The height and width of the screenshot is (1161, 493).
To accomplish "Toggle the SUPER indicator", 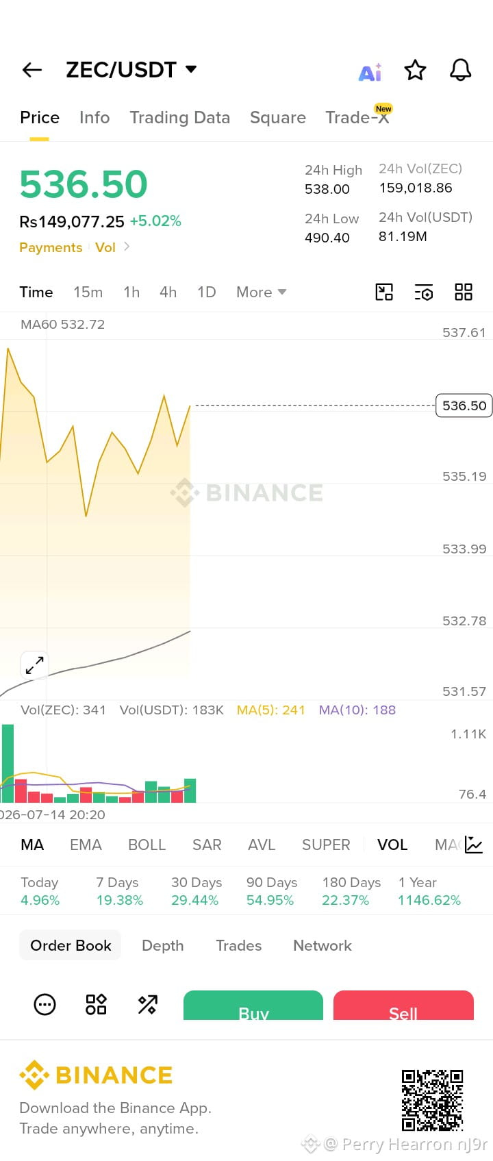I will coord(326,845).
